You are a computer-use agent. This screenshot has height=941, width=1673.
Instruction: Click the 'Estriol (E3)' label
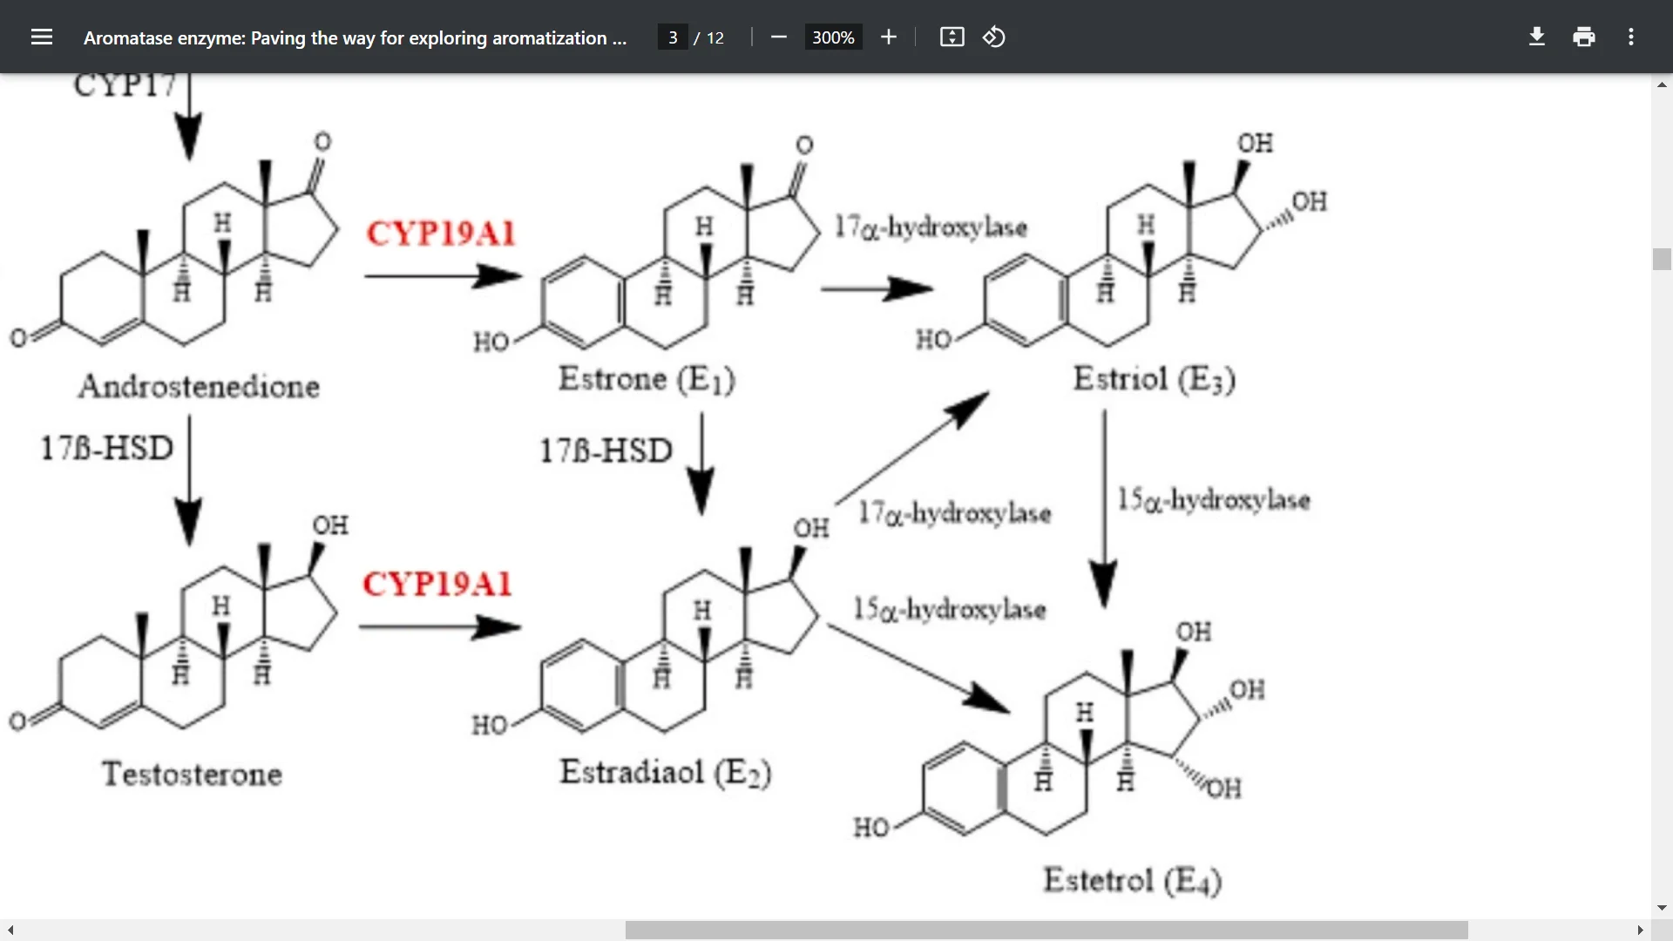click(x=1155, y=379)
